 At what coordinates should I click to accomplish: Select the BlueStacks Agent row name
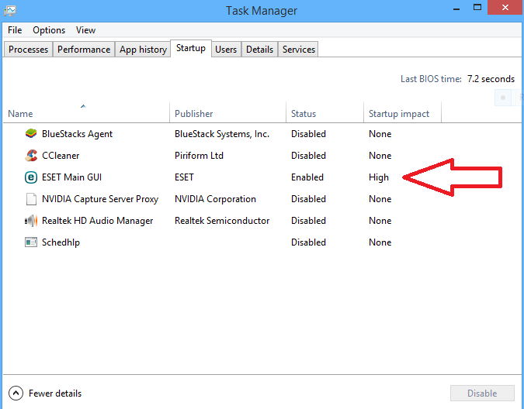pyautogui.click(x=77, y=134)
